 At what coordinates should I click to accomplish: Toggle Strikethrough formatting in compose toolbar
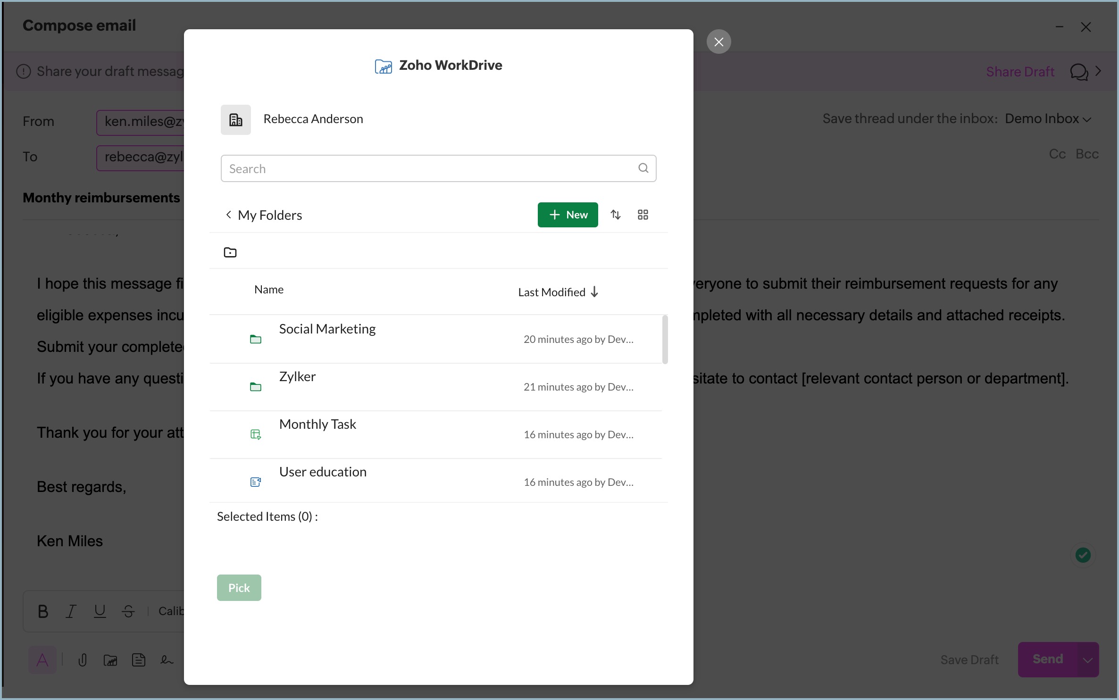pos(128,611)
